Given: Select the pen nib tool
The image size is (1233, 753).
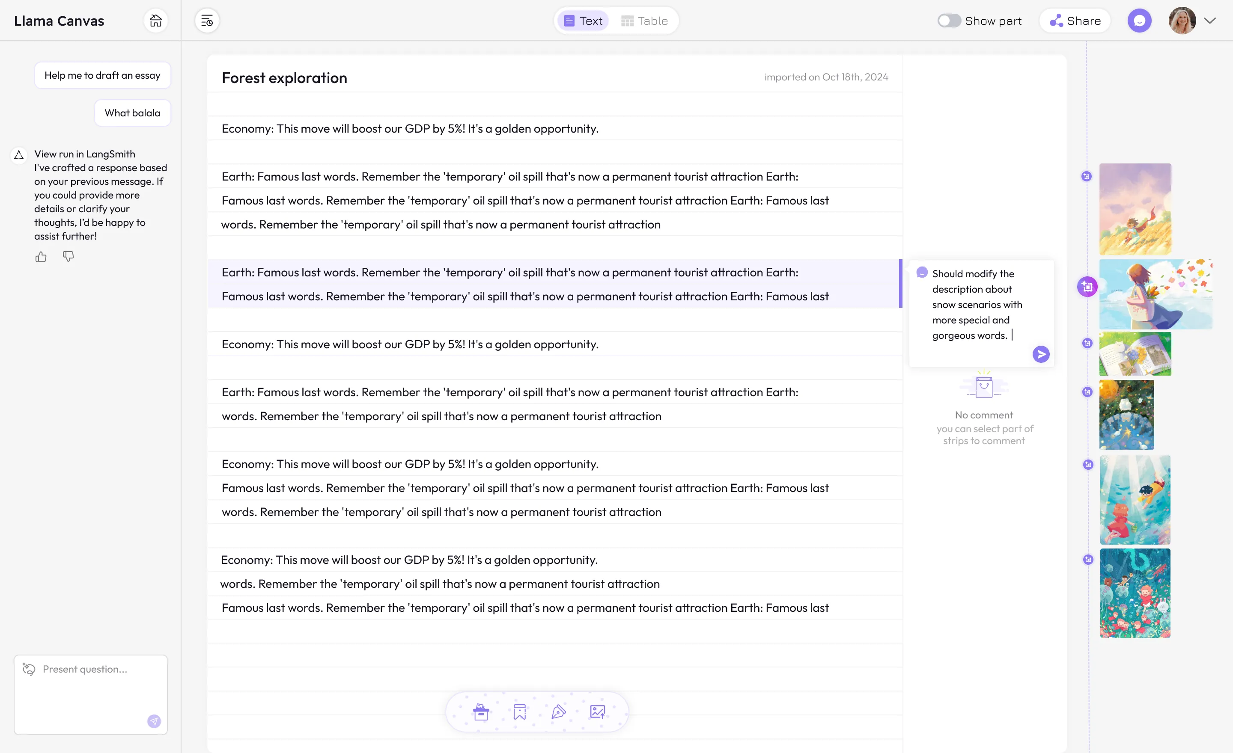Looking at the screenshot, I should tap(558, 711).
